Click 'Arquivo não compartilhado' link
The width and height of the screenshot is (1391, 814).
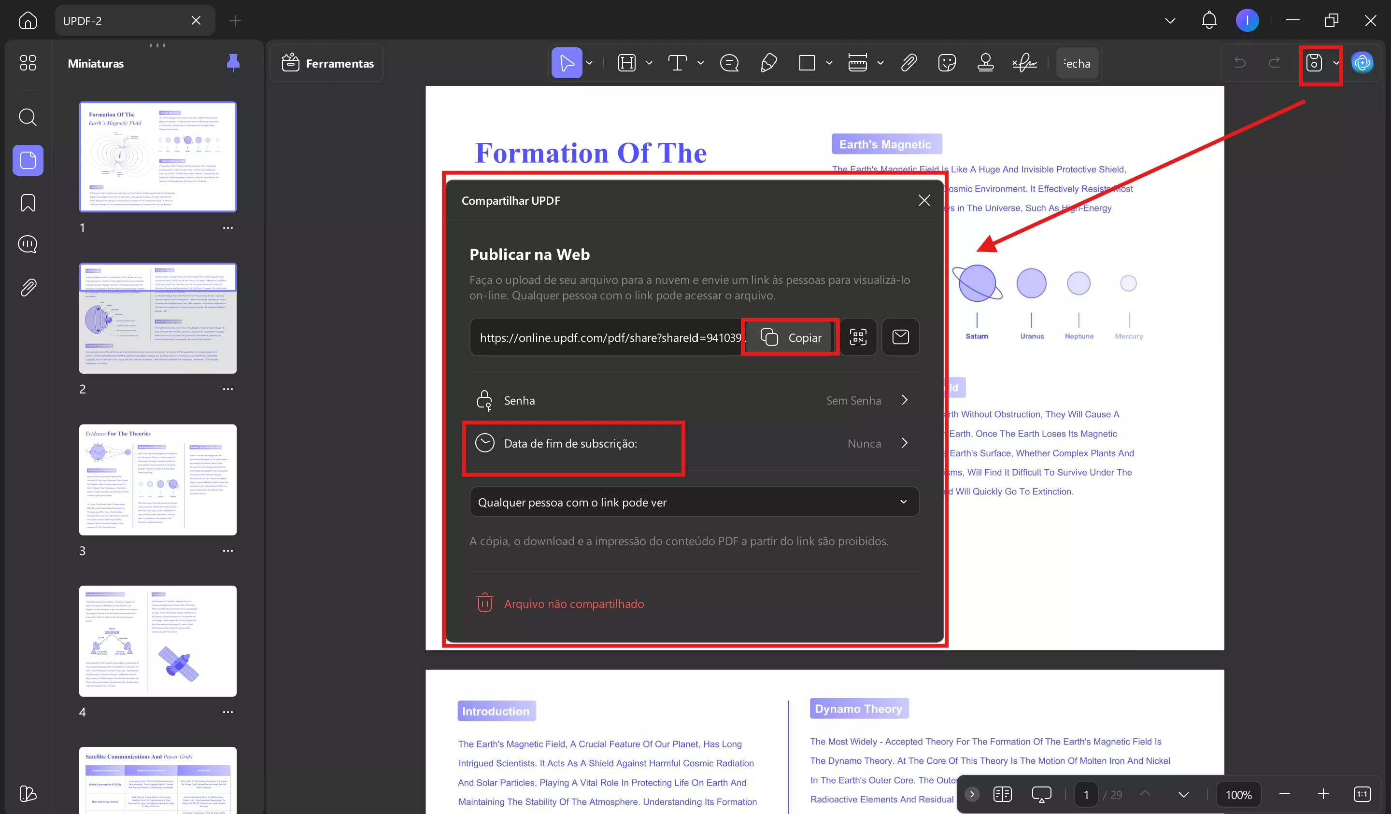(x=573, y=603)
